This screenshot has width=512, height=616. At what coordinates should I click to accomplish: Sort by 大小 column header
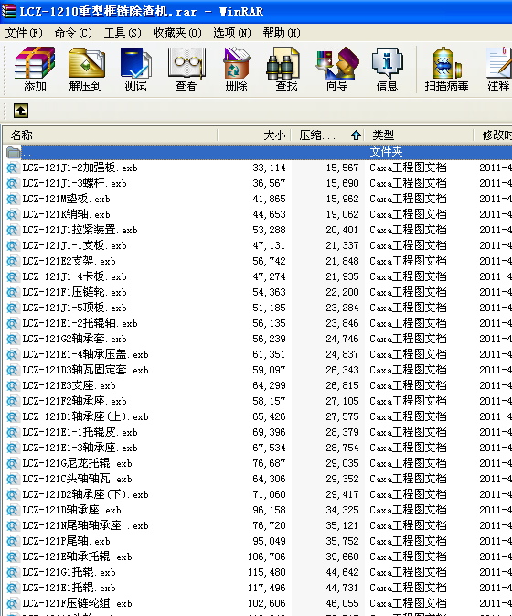(x=254, y=135)
